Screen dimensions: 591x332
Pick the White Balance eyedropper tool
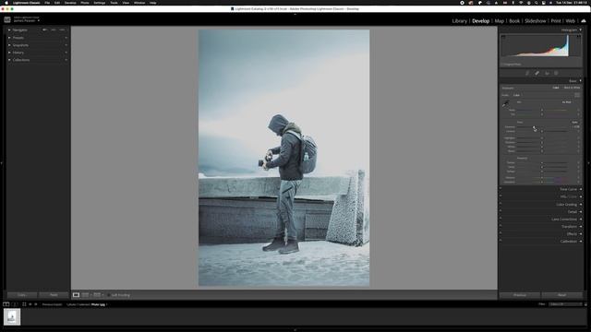pyautogui.click(x=505, y=103)
